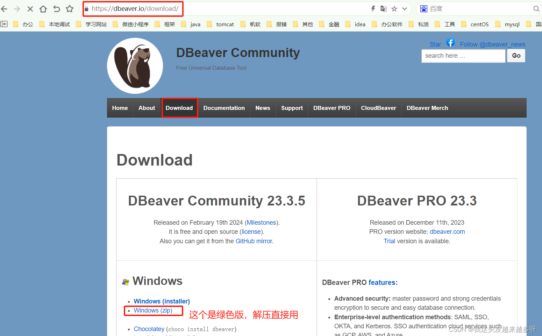This screenshot has width=542, height=336.
Task: Open the Milestones link
Action: pyautogui.click(x=262, y=223)
